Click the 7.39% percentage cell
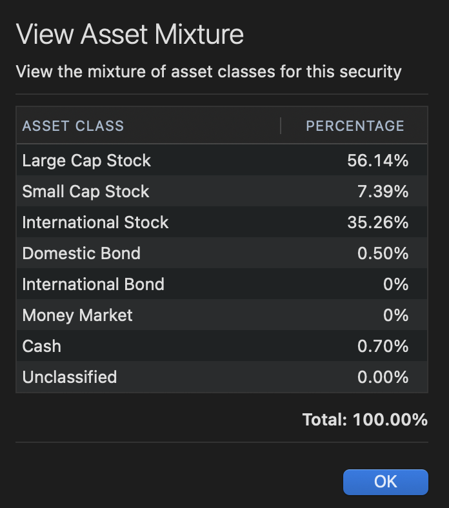The image size is (449, 508). 382,191
